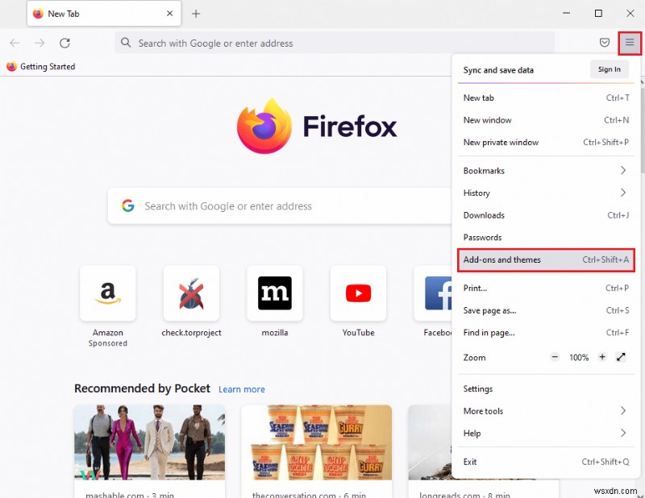Image resolution: width=645 pixels, height=498 pixels.
Task: Open a new tab with the plus button
Action: [197, 14]
